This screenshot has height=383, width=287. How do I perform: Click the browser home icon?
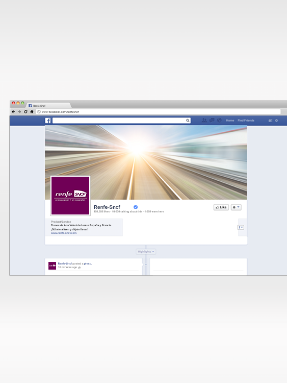[32, 112]
